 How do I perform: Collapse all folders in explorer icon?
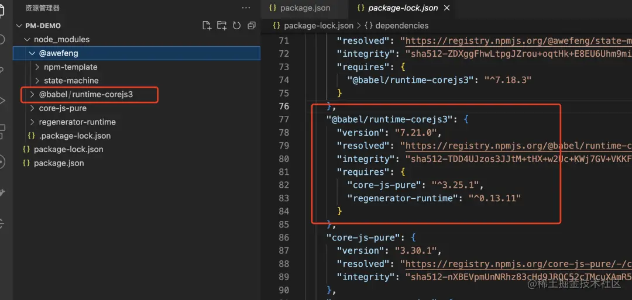pos(252,26)
